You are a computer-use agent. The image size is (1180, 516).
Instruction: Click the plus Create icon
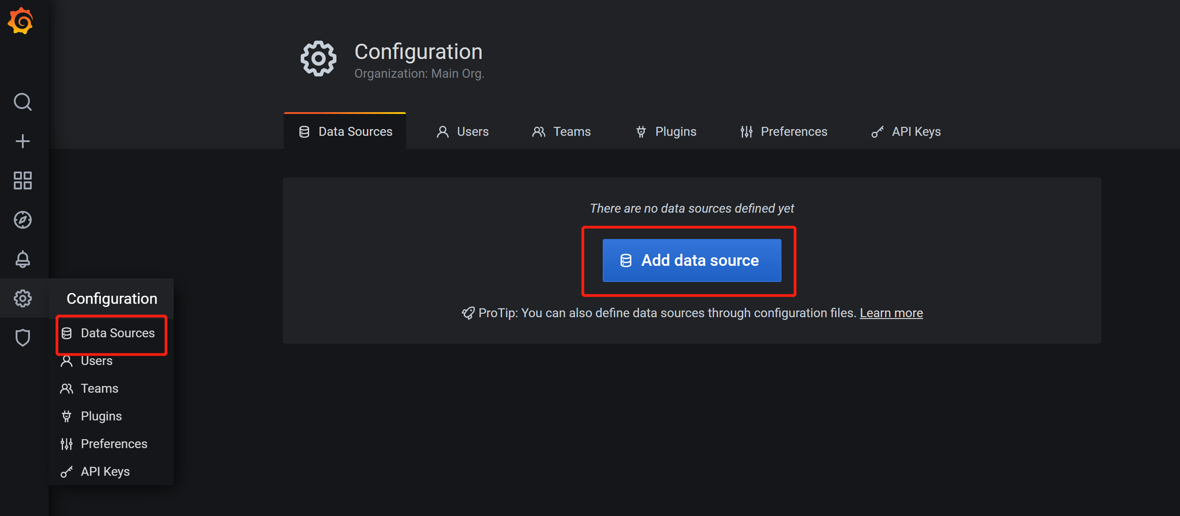pos(22,141)
